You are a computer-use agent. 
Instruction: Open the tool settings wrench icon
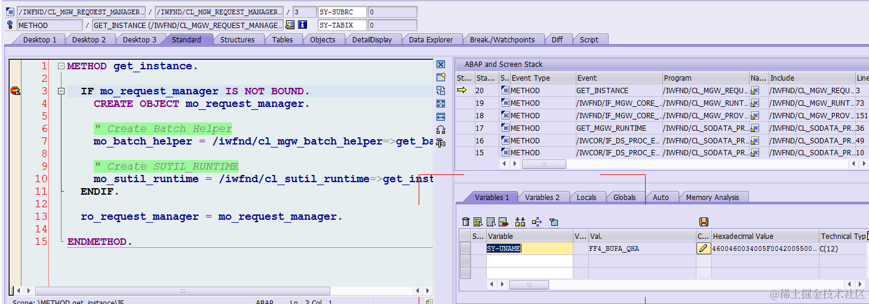(441, 143)
